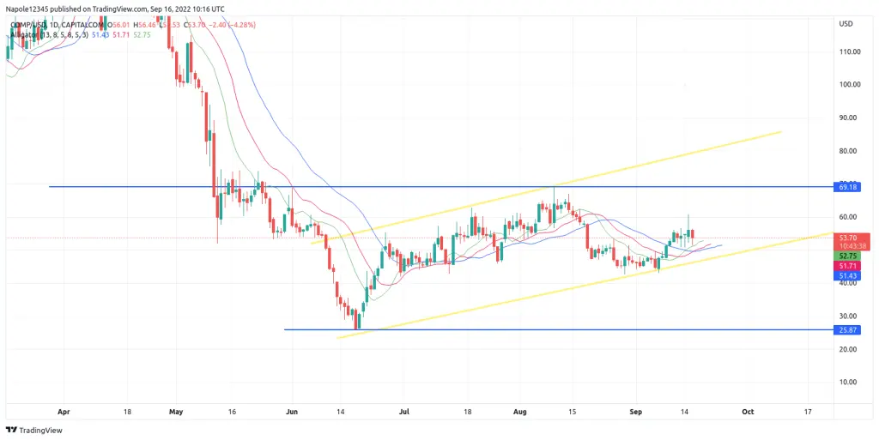Screen dimensions: 879x440
Task: Click the 16 date label after May
Action: click(x=233, y=411)
